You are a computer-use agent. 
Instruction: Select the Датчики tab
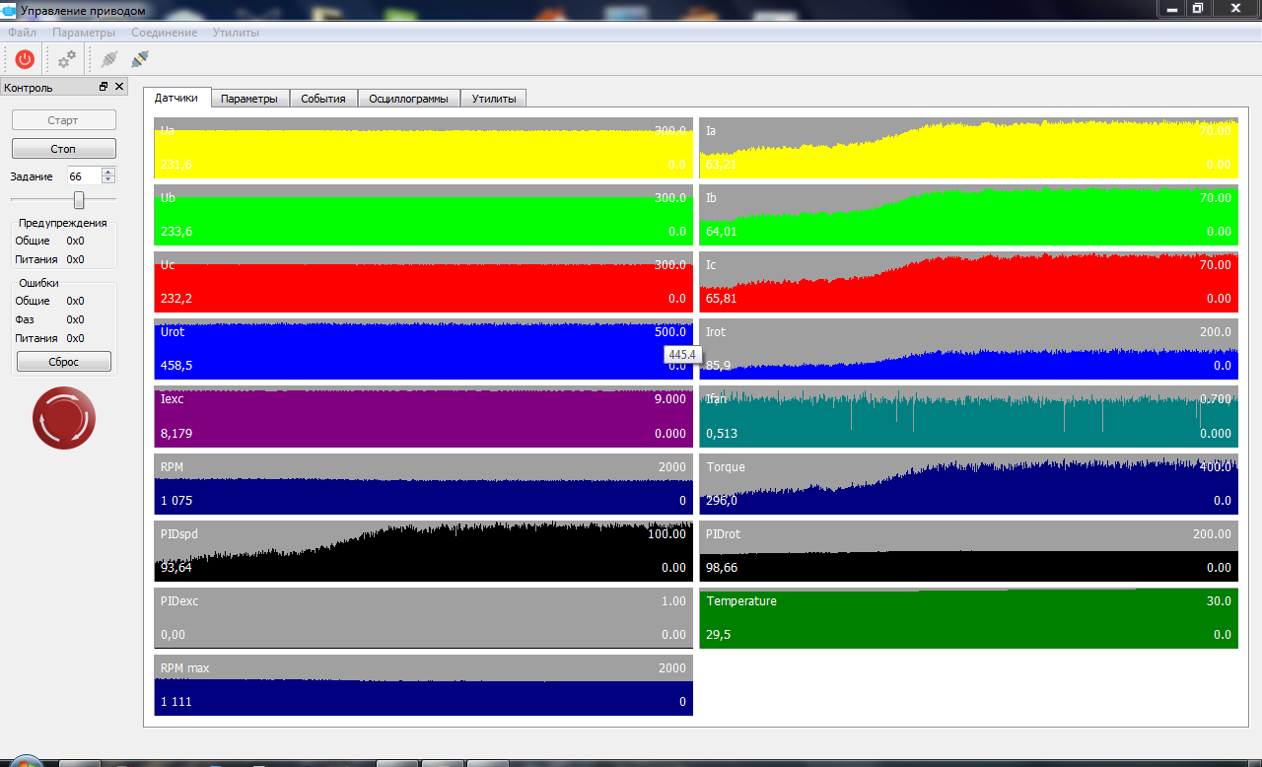coord(176,98)
